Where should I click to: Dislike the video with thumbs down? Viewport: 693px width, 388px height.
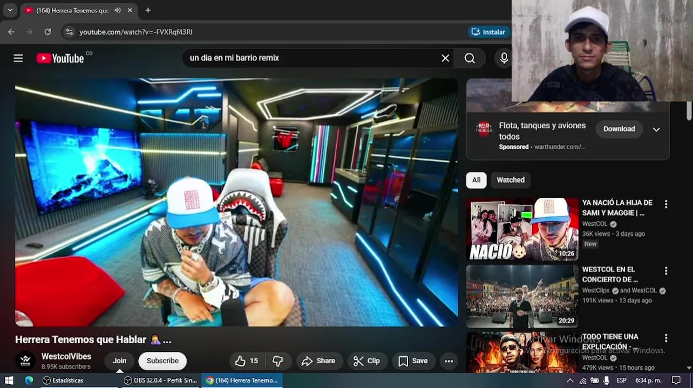click(277, 361)
